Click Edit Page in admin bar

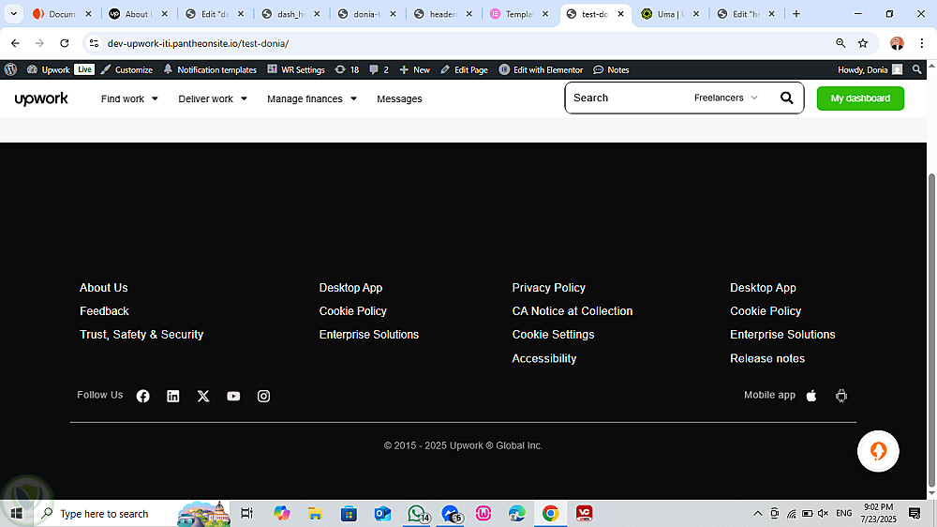pyautogui.click(x=465, y=70)
